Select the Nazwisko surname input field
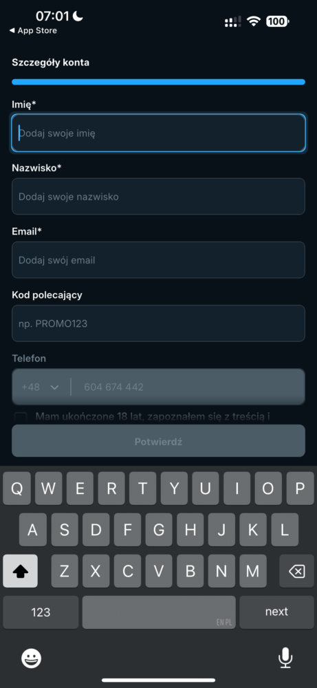This screenshot has width=317, height=688. 158,197
